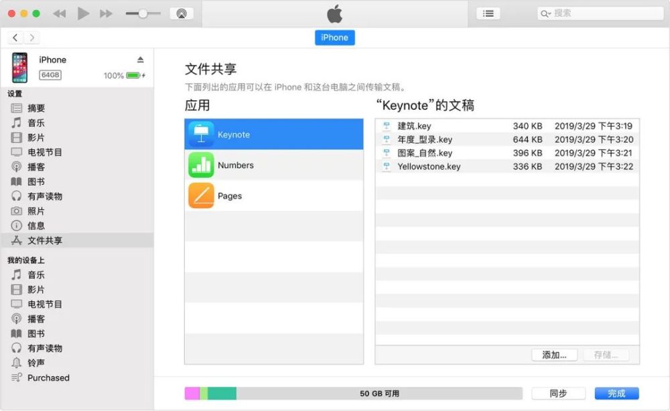Open 照片 in the sidebar

[77, 212]
